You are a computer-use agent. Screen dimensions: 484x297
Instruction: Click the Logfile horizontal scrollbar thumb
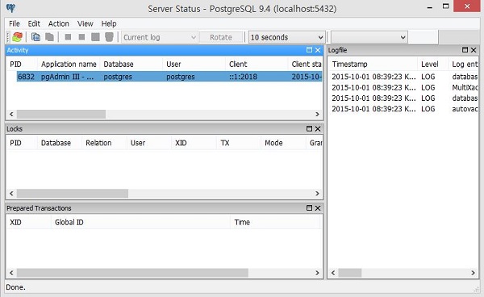pyautogui.click(x=350, y=273)
